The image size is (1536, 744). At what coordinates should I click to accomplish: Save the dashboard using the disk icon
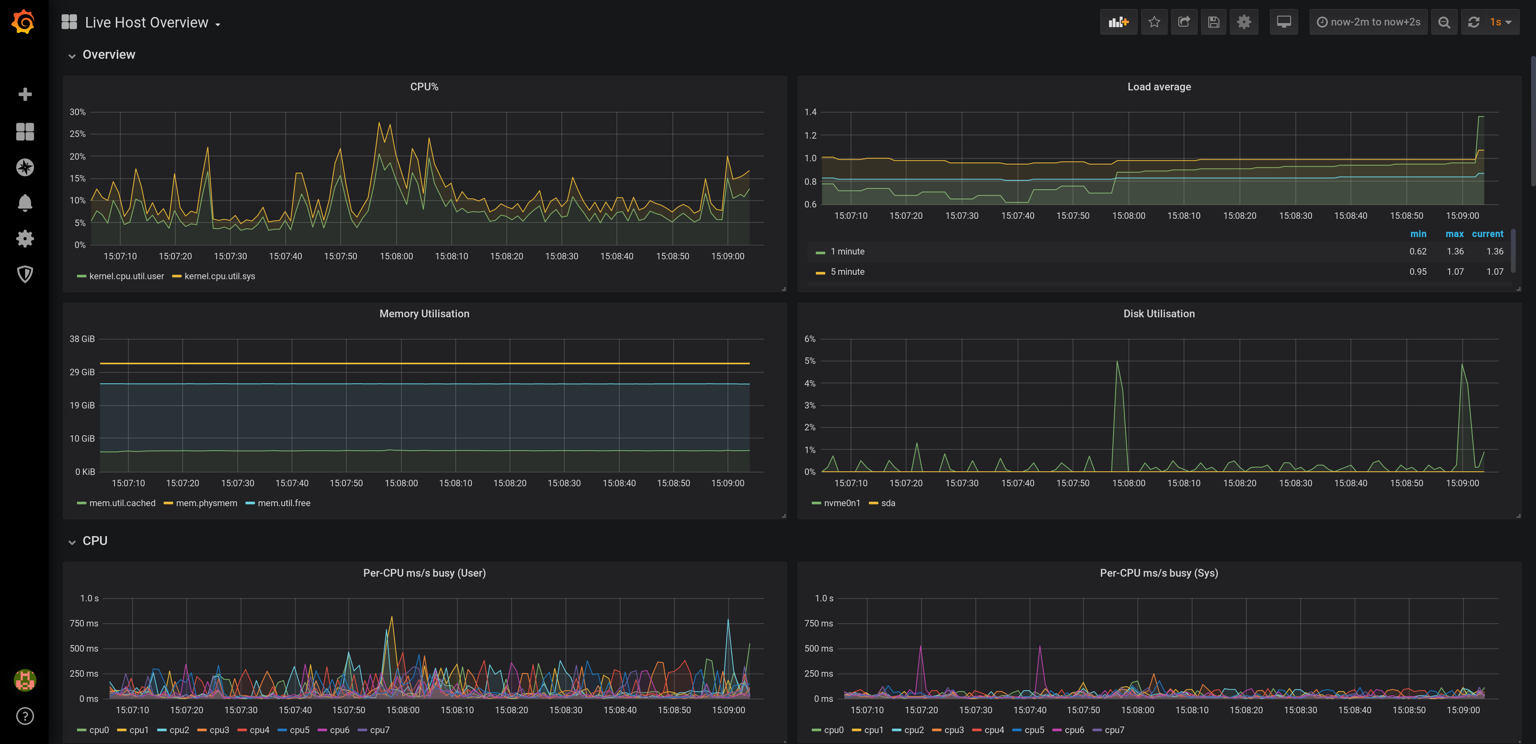tap(1214, 21)
